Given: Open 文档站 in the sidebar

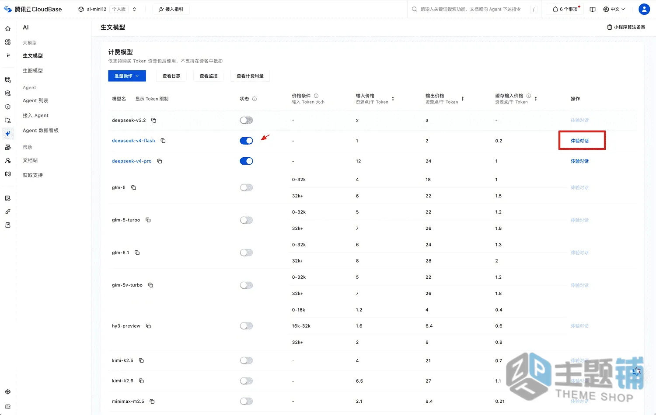Looking at the screenshot, I should click(x=31, y=160).
